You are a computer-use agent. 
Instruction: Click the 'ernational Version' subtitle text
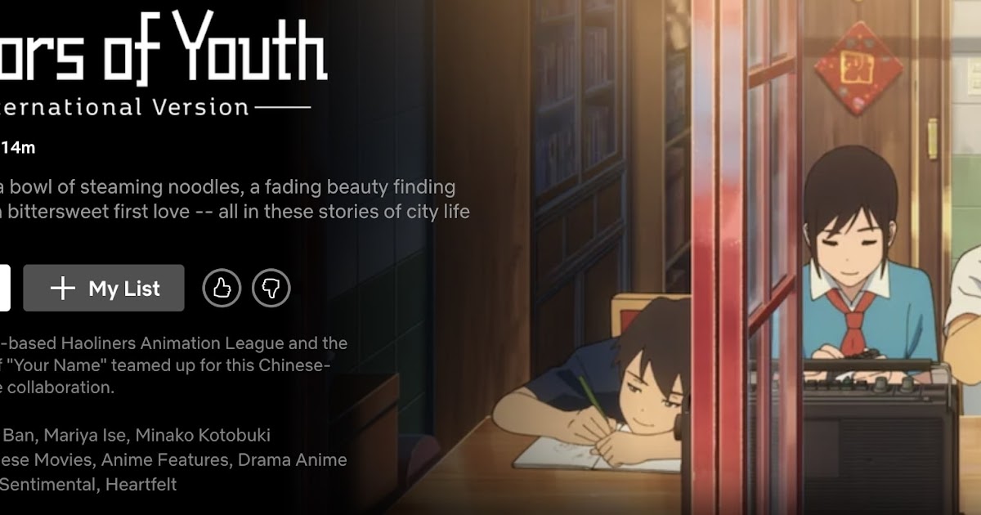(x=124, y=107)
